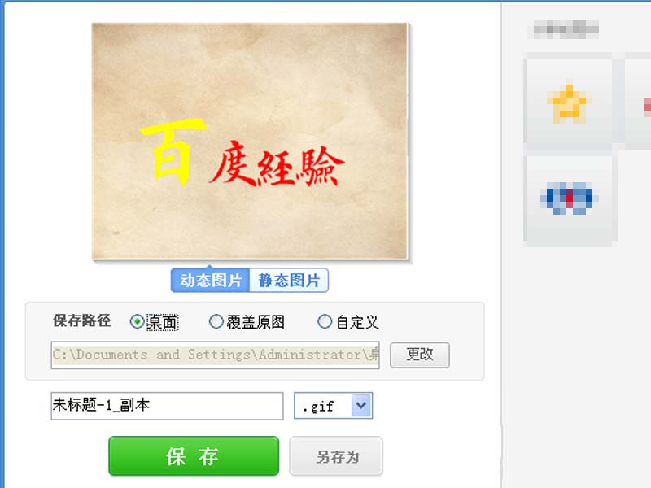Click the partially visible red icon at the right edge

pos(647,106)
